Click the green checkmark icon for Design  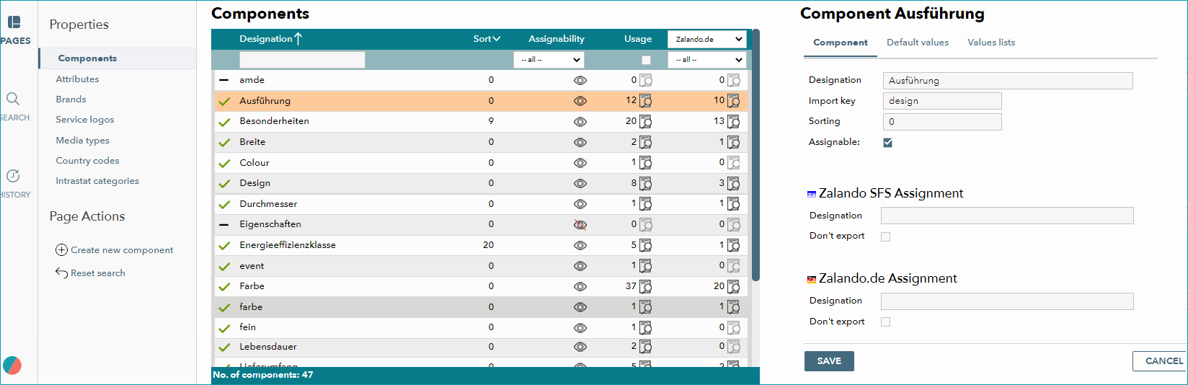pos(224,184)
